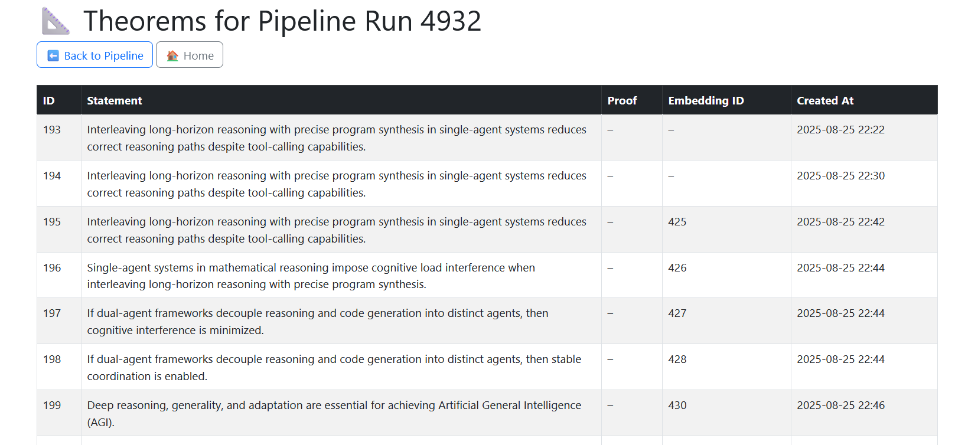
Task: Click the Created At column header
Action: pos(825,100)
